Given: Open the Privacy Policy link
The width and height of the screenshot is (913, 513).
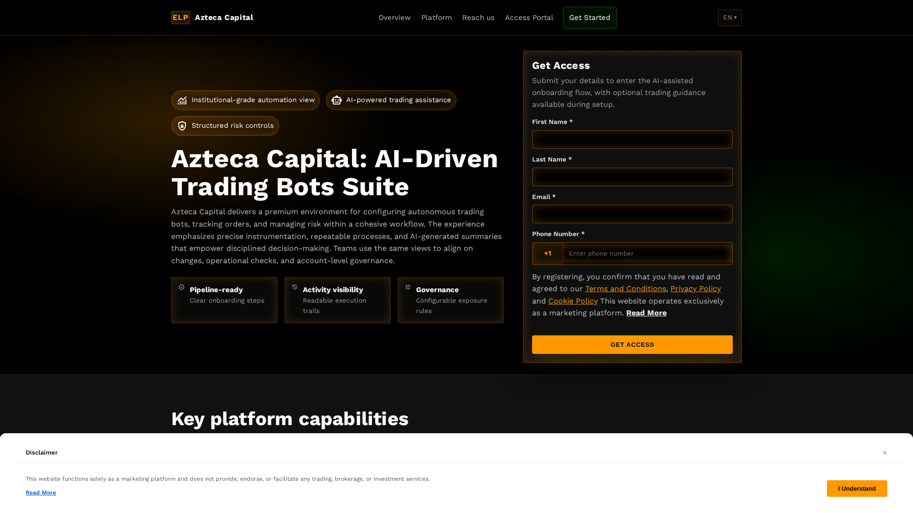Looking at the screenshot, I should 696,289.
